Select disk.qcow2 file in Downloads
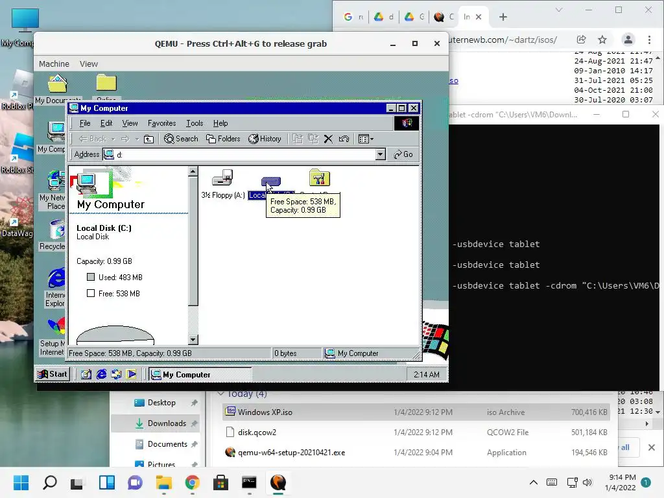Viewport: 664px width, 498px height. [416, 433]
